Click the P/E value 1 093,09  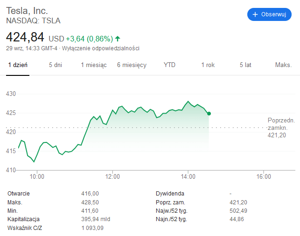92,228
